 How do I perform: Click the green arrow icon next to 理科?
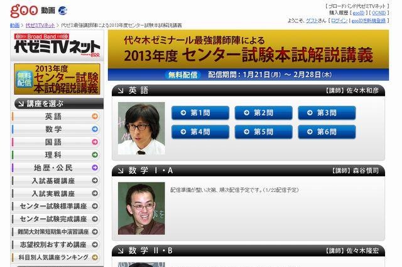pos(95,155)
